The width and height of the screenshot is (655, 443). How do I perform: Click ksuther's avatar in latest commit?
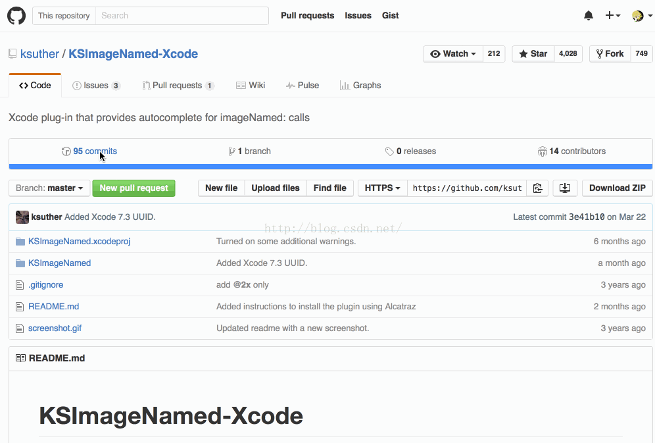pyautogui.click(x=22, y=217)
